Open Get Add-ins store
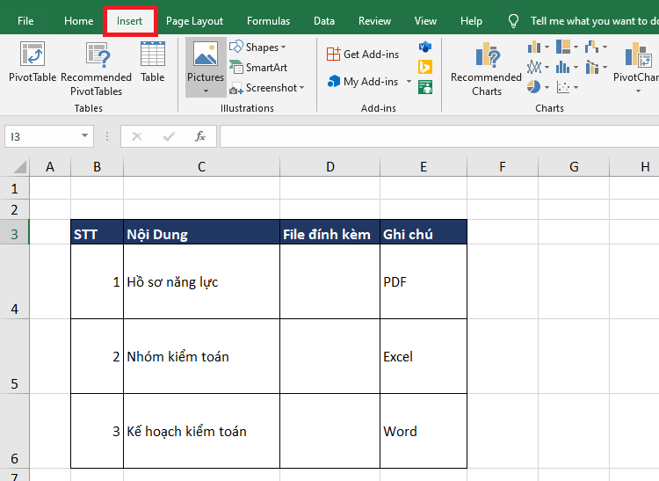The height and width of the screenshot is (481, 659). (362, 54)
